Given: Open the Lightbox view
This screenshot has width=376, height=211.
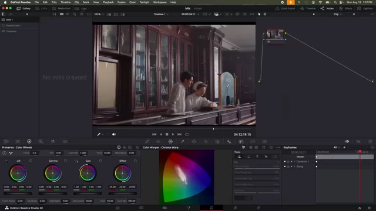Looking at the screenshot, I should point(365,8).
